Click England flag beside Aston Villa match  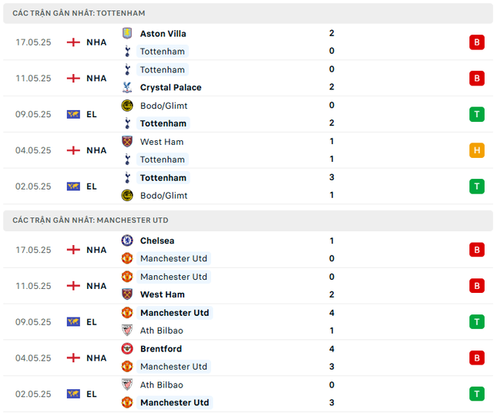point(74,42)
